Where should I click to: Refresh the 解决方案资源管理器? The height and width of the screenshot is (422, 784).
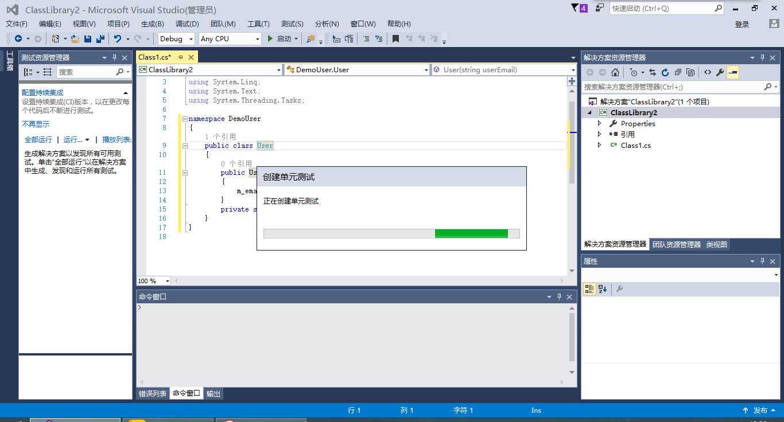click(665, 72)
